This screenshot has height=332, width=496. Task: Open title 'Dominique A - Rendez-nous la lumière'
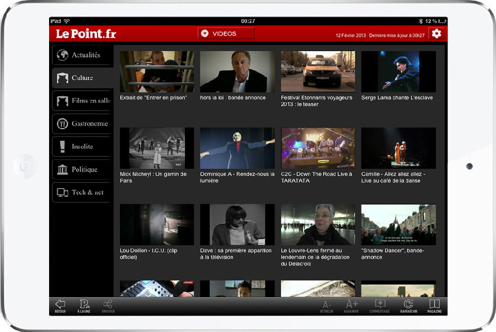(237, 178)
